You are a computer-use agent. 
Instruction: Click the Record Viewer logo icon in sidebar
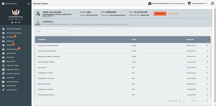(3, 4)
